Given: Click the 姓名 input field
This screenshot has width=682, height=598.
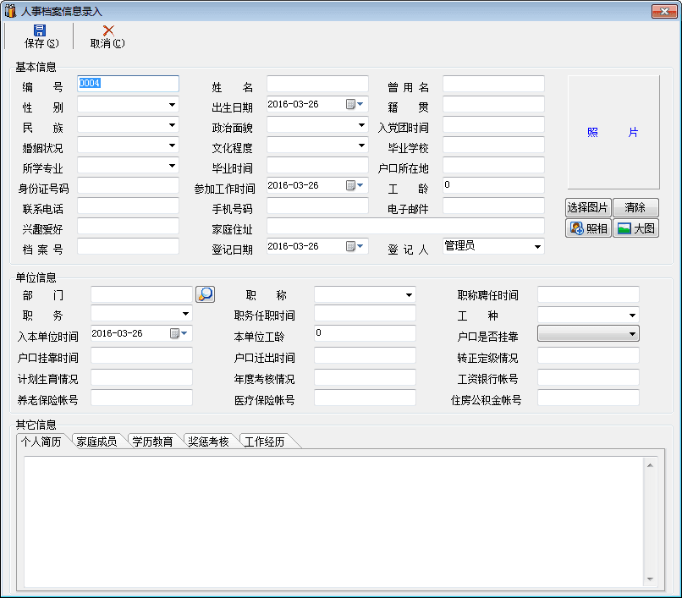Looking at the screenshot, I should point(317,85).
